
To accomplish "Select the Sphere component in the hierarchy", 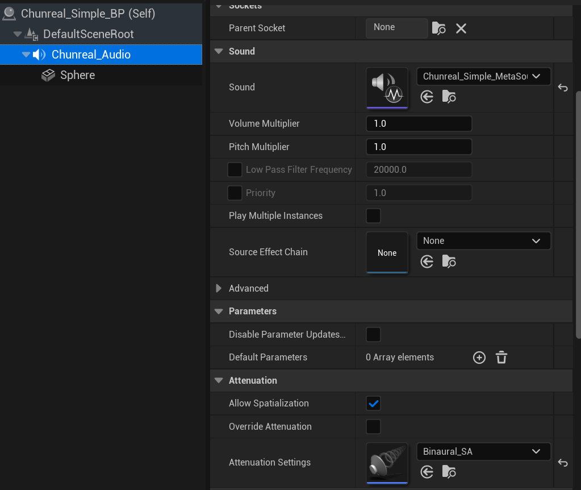I will (77, 74).
